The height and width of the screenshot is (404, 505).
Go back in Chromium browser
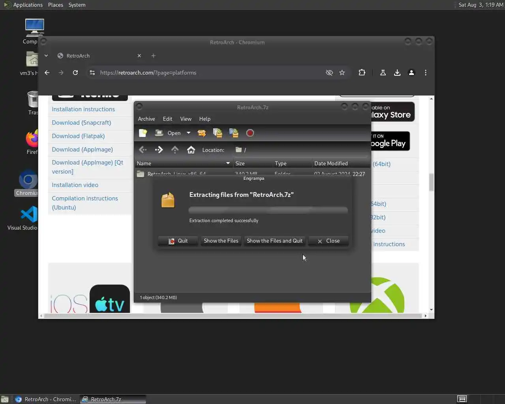[x=47, y=73]
